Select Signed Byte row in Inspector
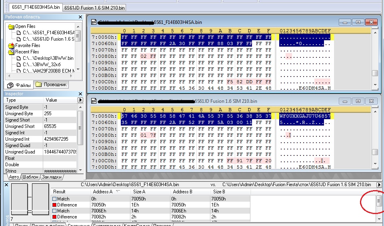 [x=40, y=107]
